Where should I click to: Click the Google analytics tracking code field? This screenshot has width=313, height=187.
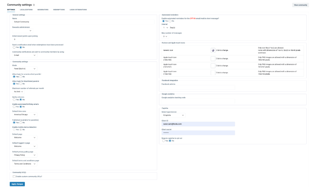198,101
